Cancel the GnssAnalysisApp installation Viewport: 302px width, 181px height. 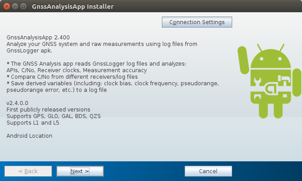pyautogui.click(x=208, y=171)
